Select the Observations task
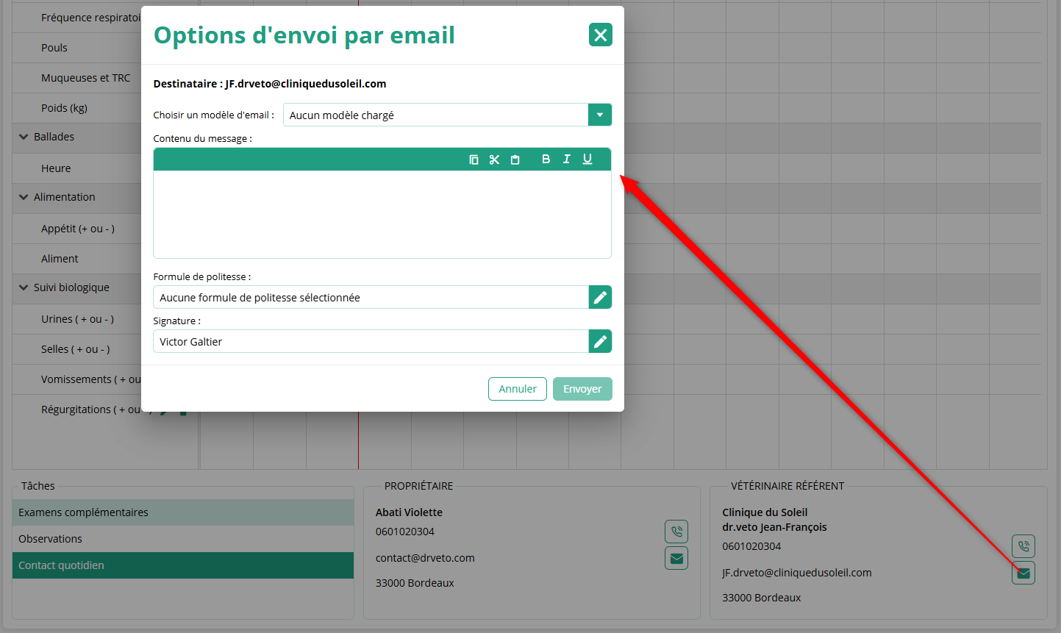Screen dimensions: 1061x633 pyautogui.click(x=182, y=539)
